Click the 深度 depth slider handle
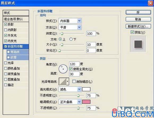154x118 pixels. click(x=62, y=34)
